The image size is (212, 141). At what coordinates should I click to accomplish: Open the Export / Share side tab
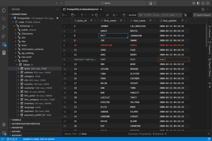[210, 68]
